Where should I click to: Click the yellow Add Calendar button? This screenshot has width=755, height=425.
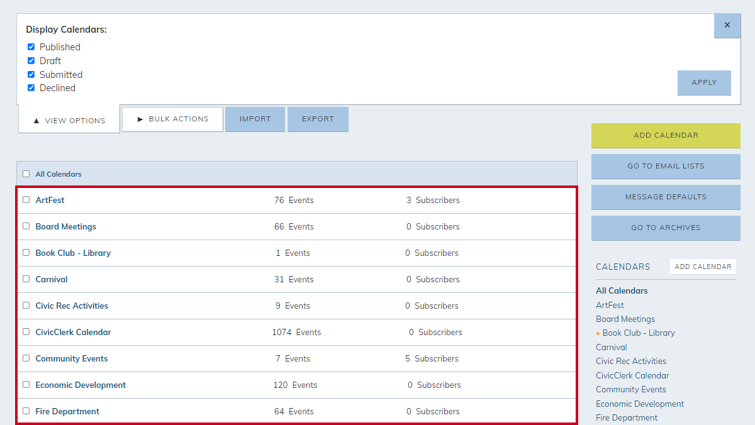coord(666,135)
